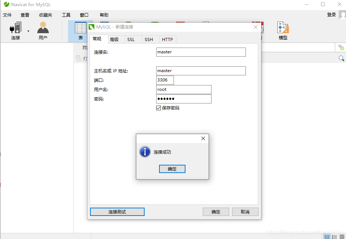Click the search magnifier icon

(341, 58)
